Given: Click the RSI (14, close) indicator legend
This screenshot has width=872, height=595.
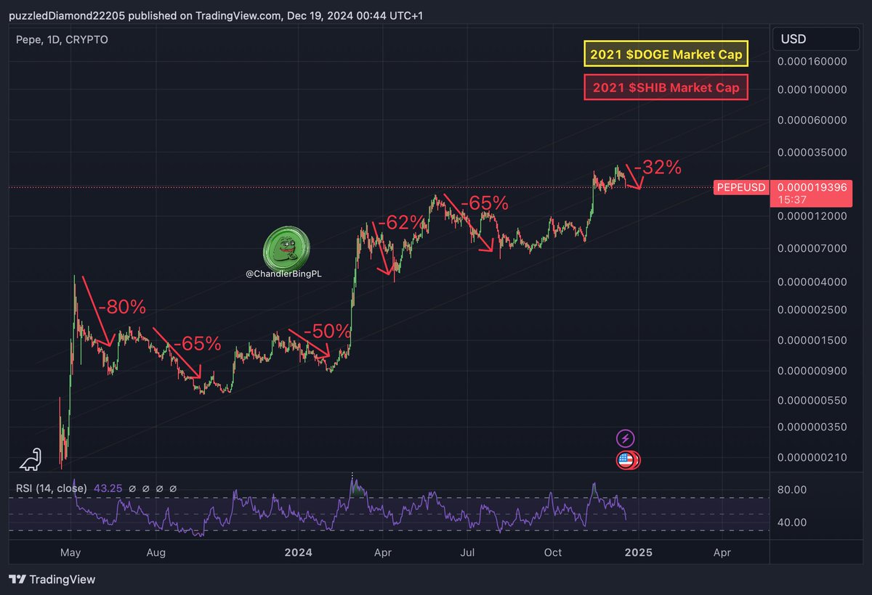Looking at the screenshot, I should point(52,488).
